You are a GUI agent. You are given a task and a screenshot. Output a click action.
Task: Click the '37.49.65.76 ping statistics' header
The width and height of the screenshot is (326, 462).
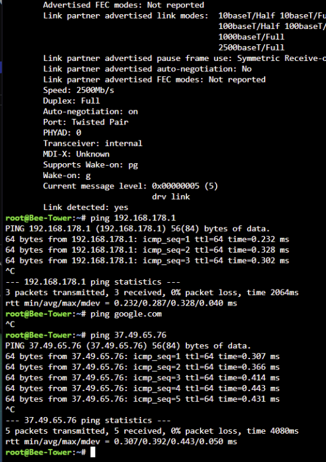[x=88, y=420]
